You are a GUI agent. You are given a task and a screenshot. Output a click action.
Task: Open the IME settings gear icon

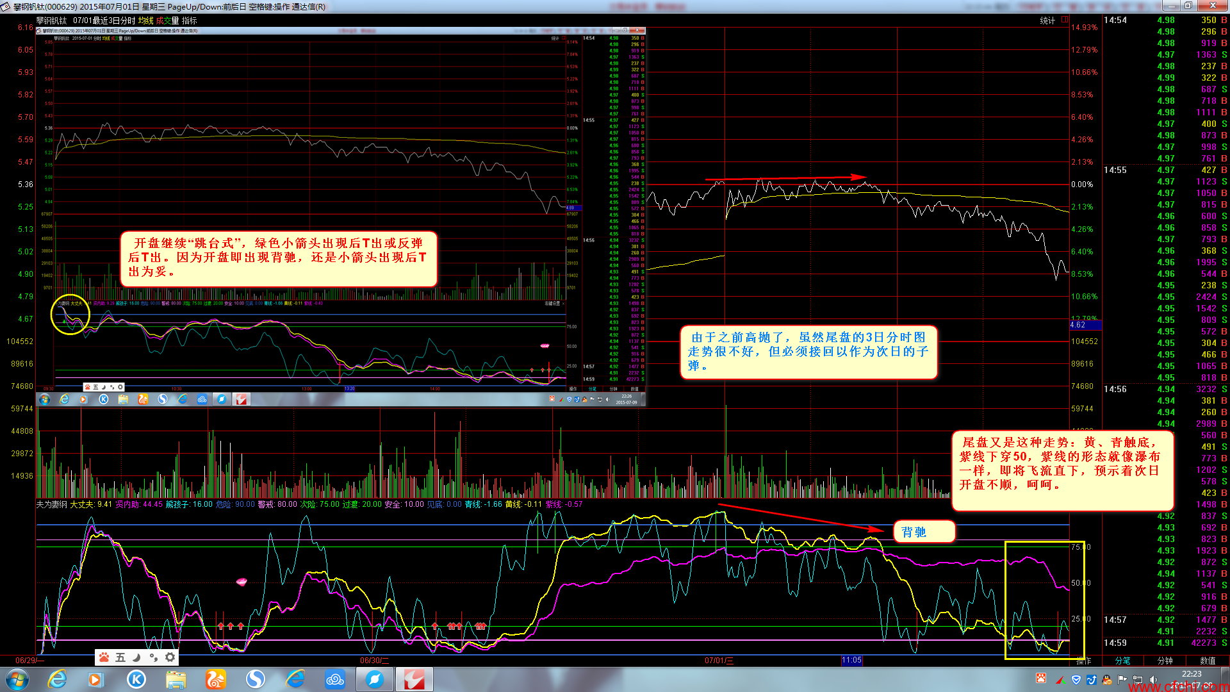click(170, 657)
